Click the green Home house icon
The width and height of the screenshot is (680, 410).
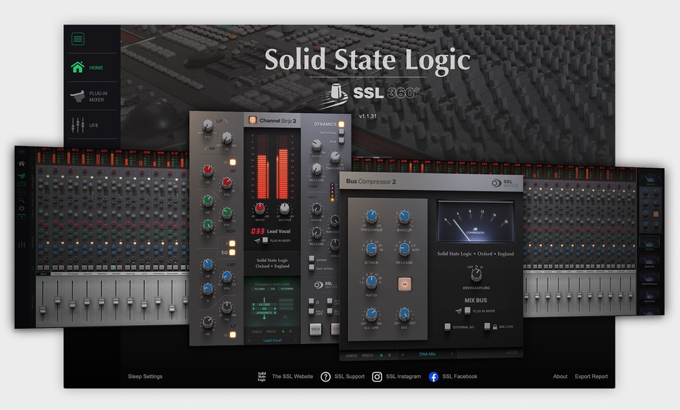[x=78, y=67]
